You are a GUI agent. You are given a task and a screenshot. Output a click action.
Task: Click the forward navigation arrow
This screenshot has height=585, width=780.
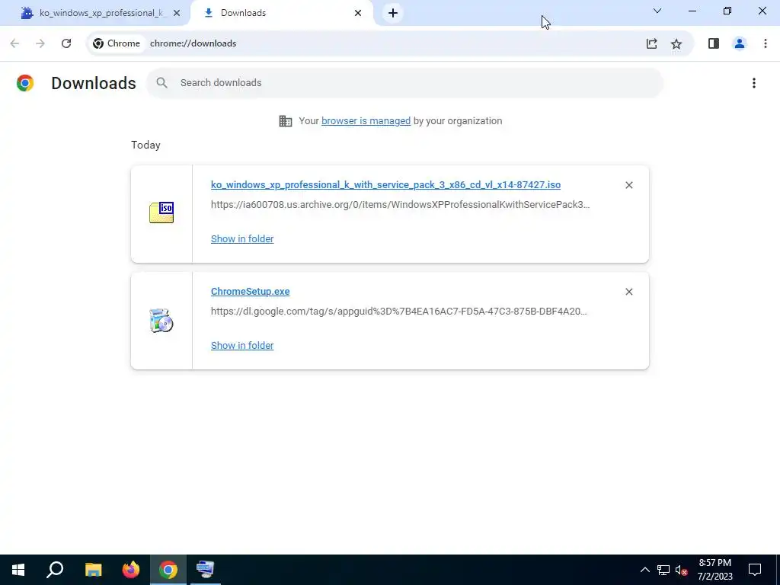(40, 43)
